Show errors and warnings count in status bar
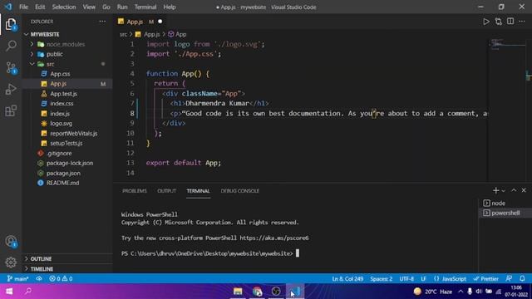 coord(61,279)
